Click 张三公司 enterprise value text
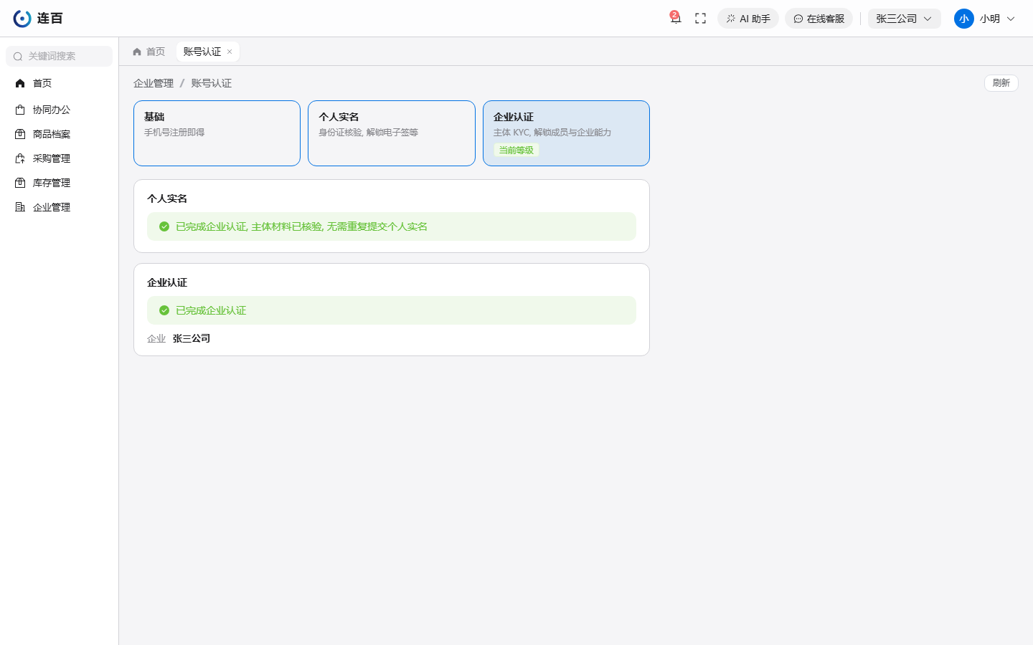Screen dimensions: 1033x645 click(x=192, y=338)
